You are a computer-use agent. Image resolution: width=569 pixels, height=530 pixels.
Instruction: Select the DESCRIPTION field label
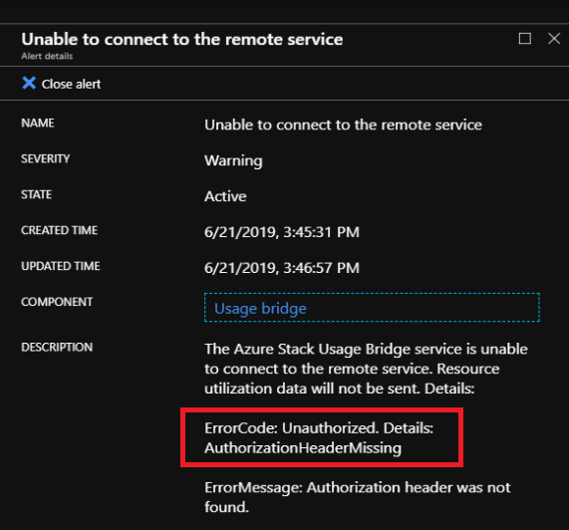[x=57, y=347]
